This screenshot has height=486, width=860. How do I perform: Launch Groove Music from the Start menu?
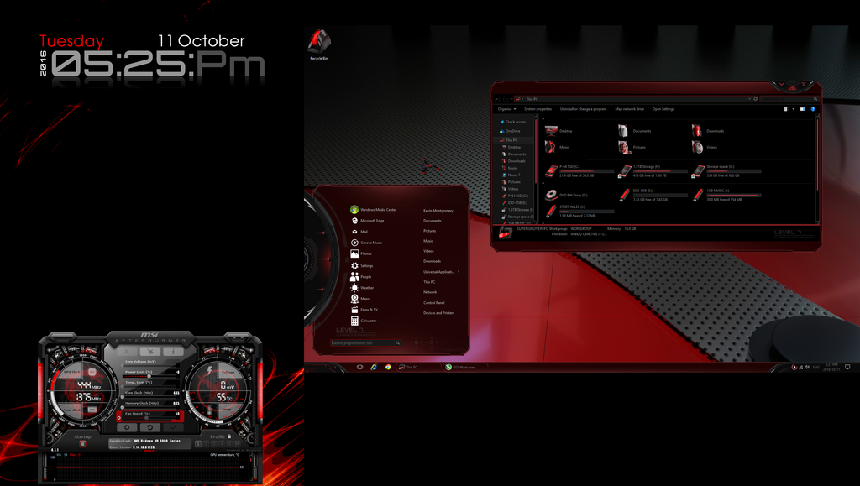371,243
